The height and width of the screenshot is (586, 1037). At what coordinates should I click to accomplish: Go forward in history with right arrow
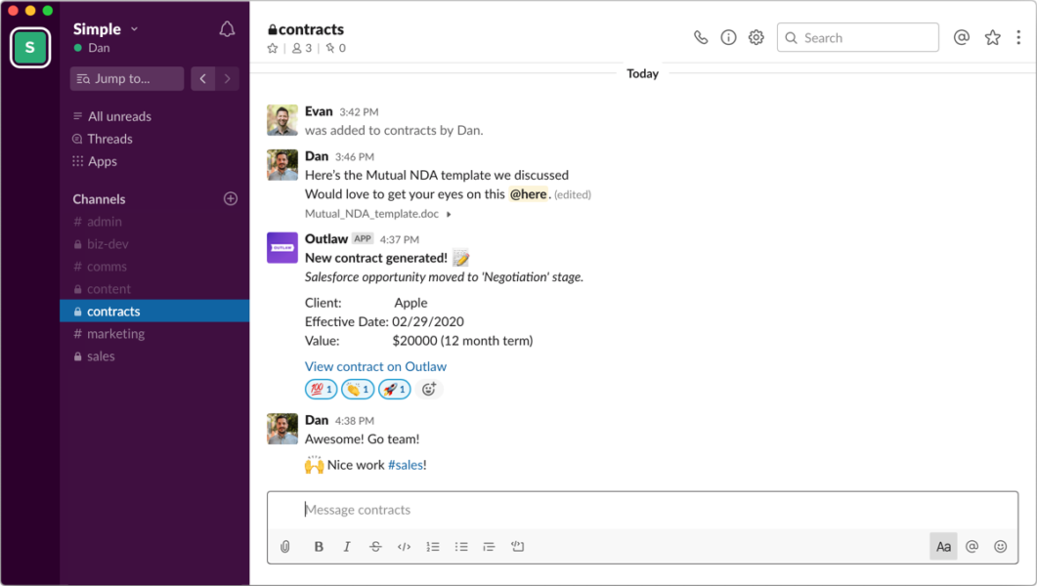click(x=228, y=78)
